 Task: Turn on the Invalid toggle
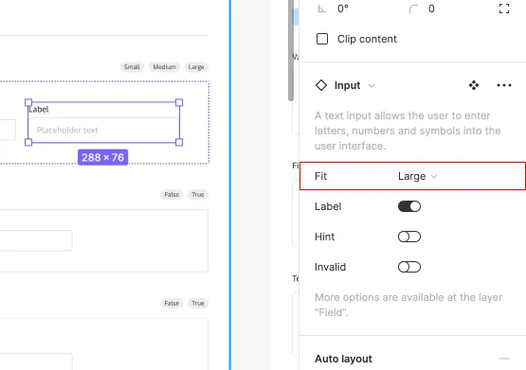coord(409,267)
